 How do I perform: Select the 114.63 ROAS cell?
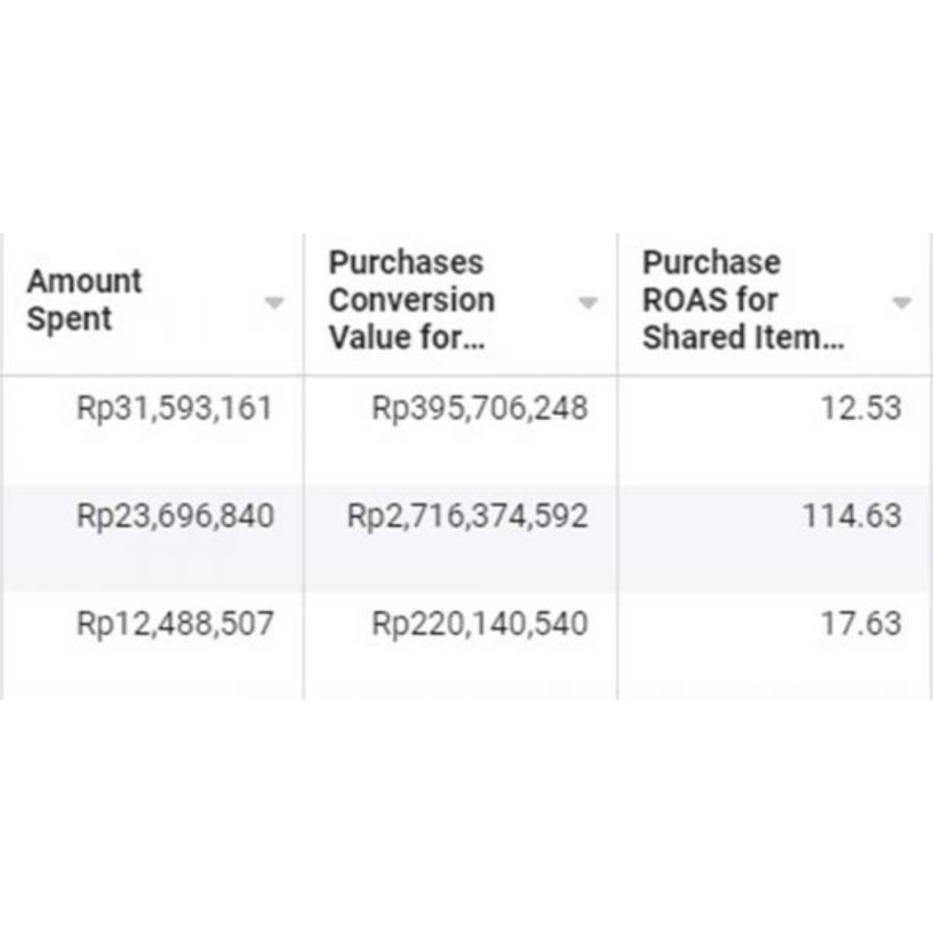tap(852, 516)
